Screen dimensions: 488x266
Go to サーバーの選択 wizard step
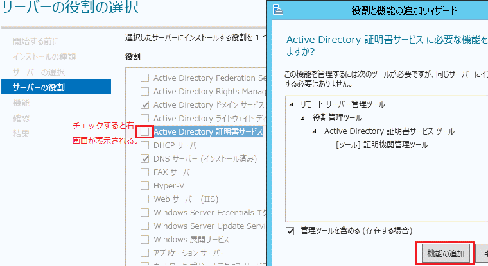pos(39,72)
